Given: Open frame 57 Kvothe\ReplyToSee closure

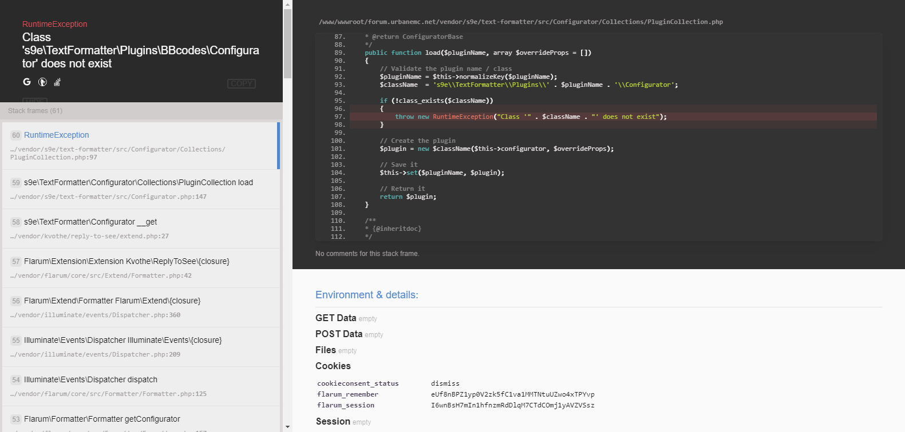Looking at the screenshot, I should (x=127, y=262).
